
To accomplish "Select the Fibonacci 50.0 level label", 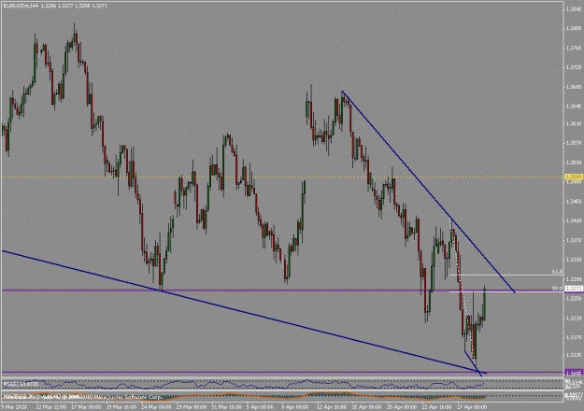I will pos(557,289).
